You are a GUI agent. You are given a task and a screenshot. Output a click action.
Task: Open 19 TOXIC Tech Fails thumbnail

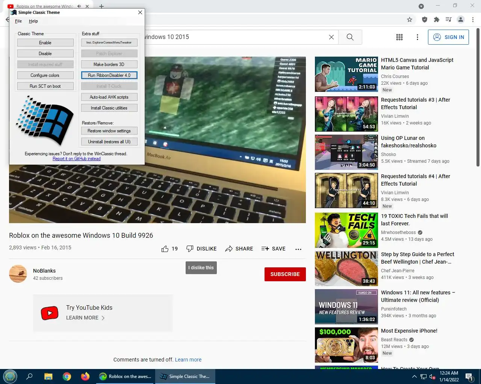(x=346, y=230)
